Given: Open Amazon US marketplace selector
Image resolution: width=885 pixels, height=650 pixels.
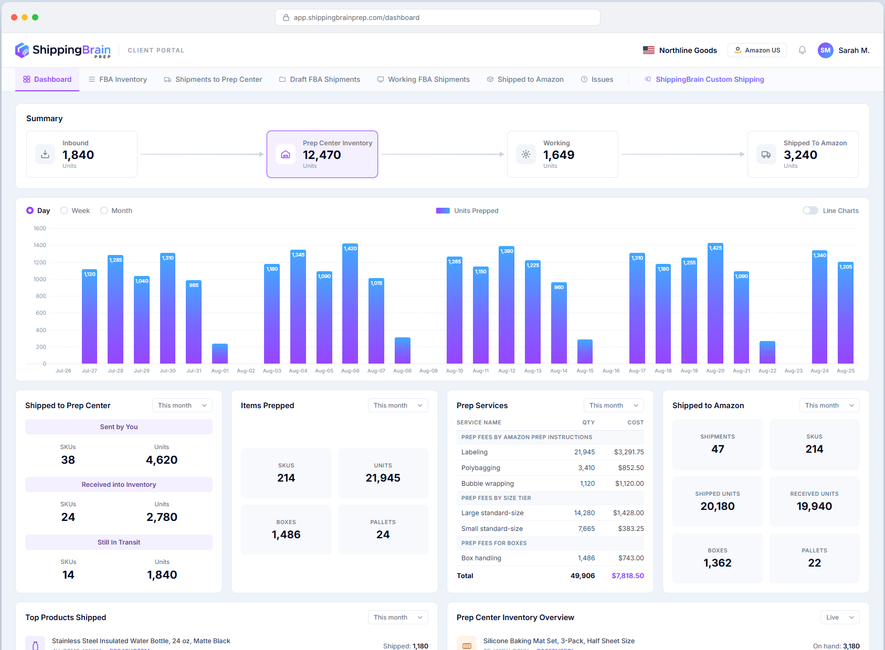Looking at the screenshot, I should click(757, 50).
